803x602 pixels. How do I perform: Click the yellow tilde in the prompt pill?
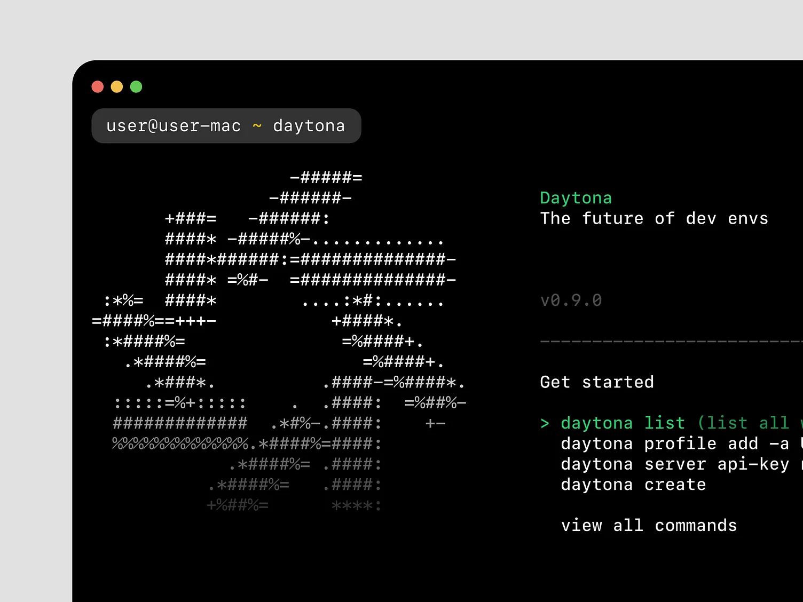[257, 125]
